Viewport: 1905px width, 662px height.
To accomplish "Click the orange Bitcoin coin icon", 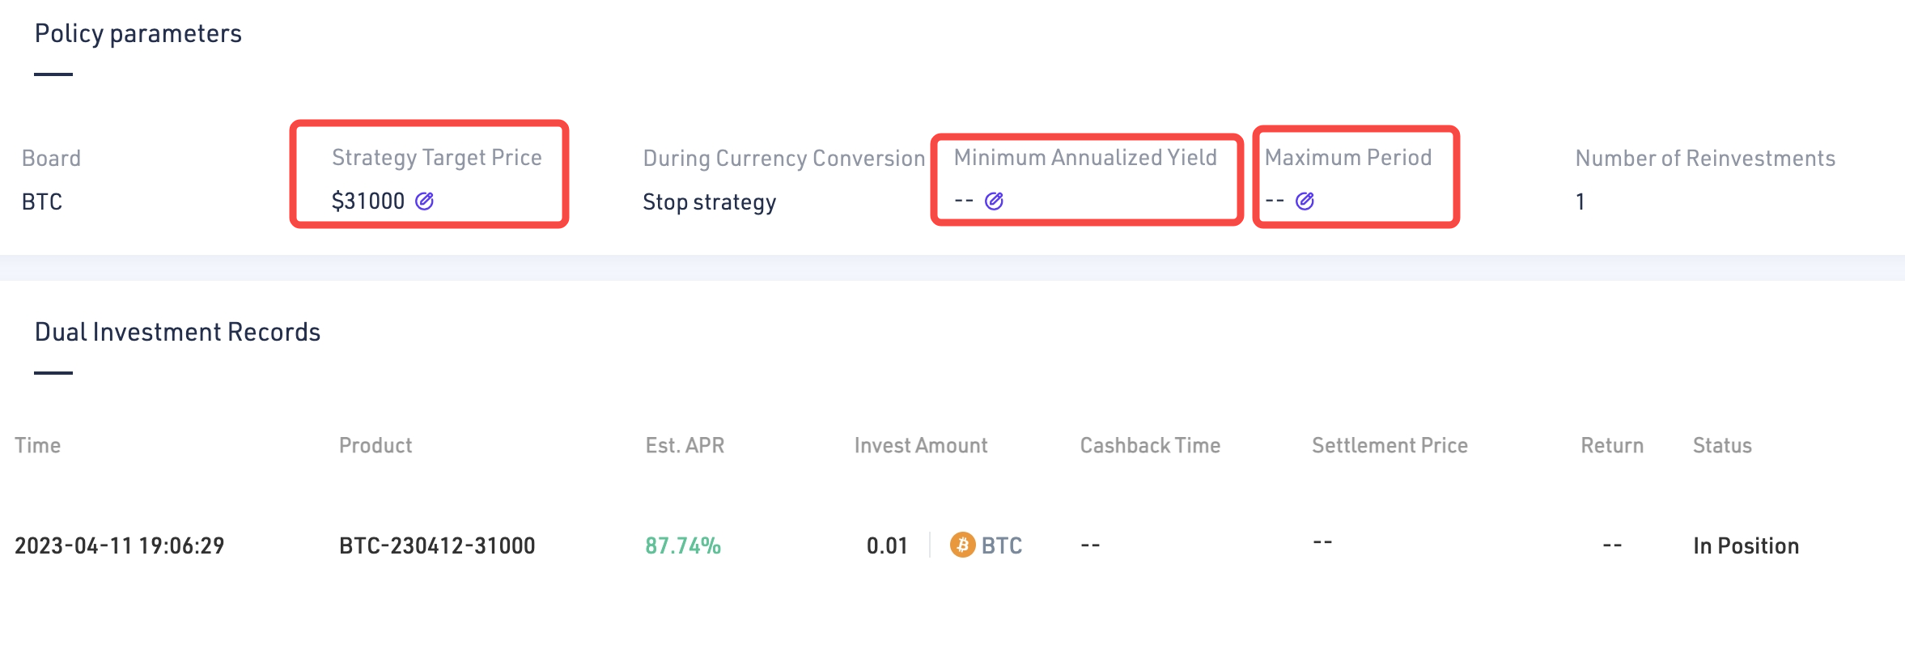I will pos(962,545).
